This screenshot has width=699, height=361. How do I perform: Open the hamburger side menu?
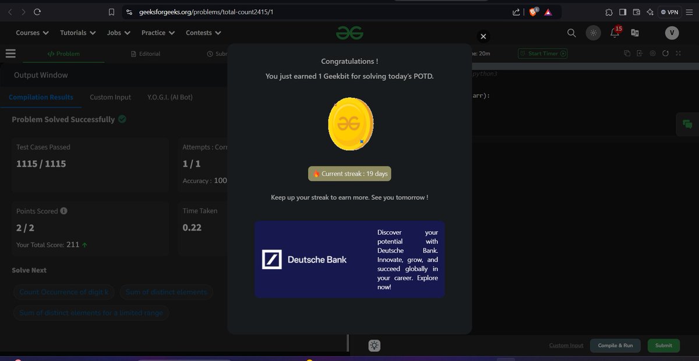coord(10,54)
